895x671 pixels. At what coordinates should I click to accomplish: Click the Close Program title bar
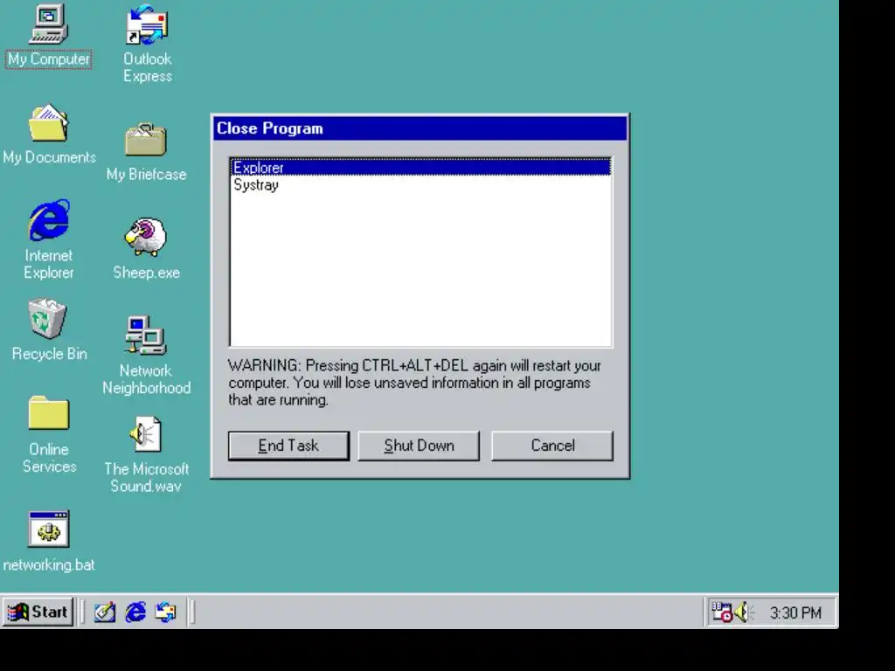(x=420, y=128)
